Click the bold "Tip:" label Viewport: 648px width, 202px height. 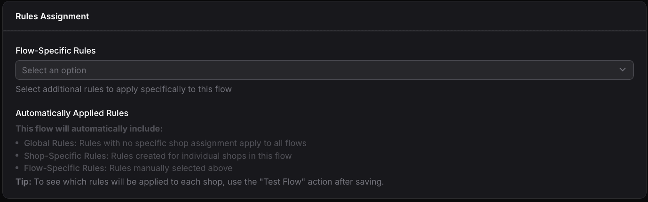tap(24, 181)
